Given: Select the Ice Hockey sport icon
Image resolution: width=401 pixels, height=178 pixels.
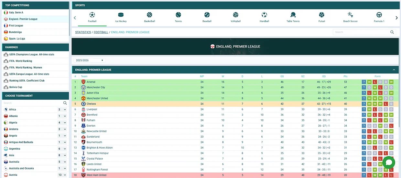Looking at the screenshot, I should coord(121,15).
